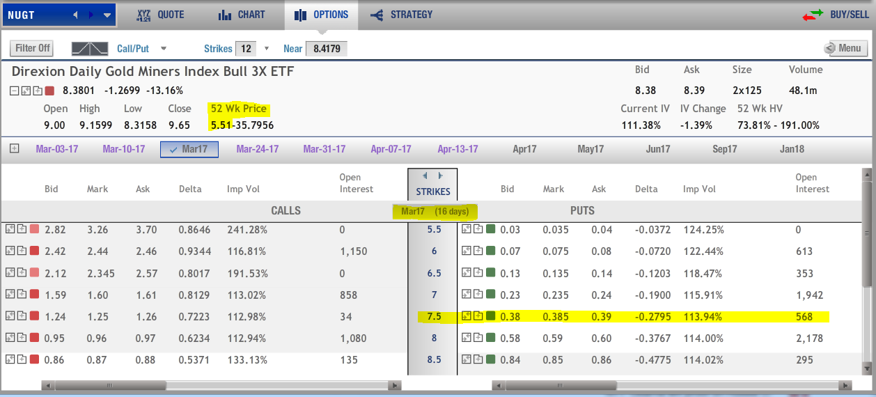Toggle the checked Mar17 expiration

tap(189, 149)
